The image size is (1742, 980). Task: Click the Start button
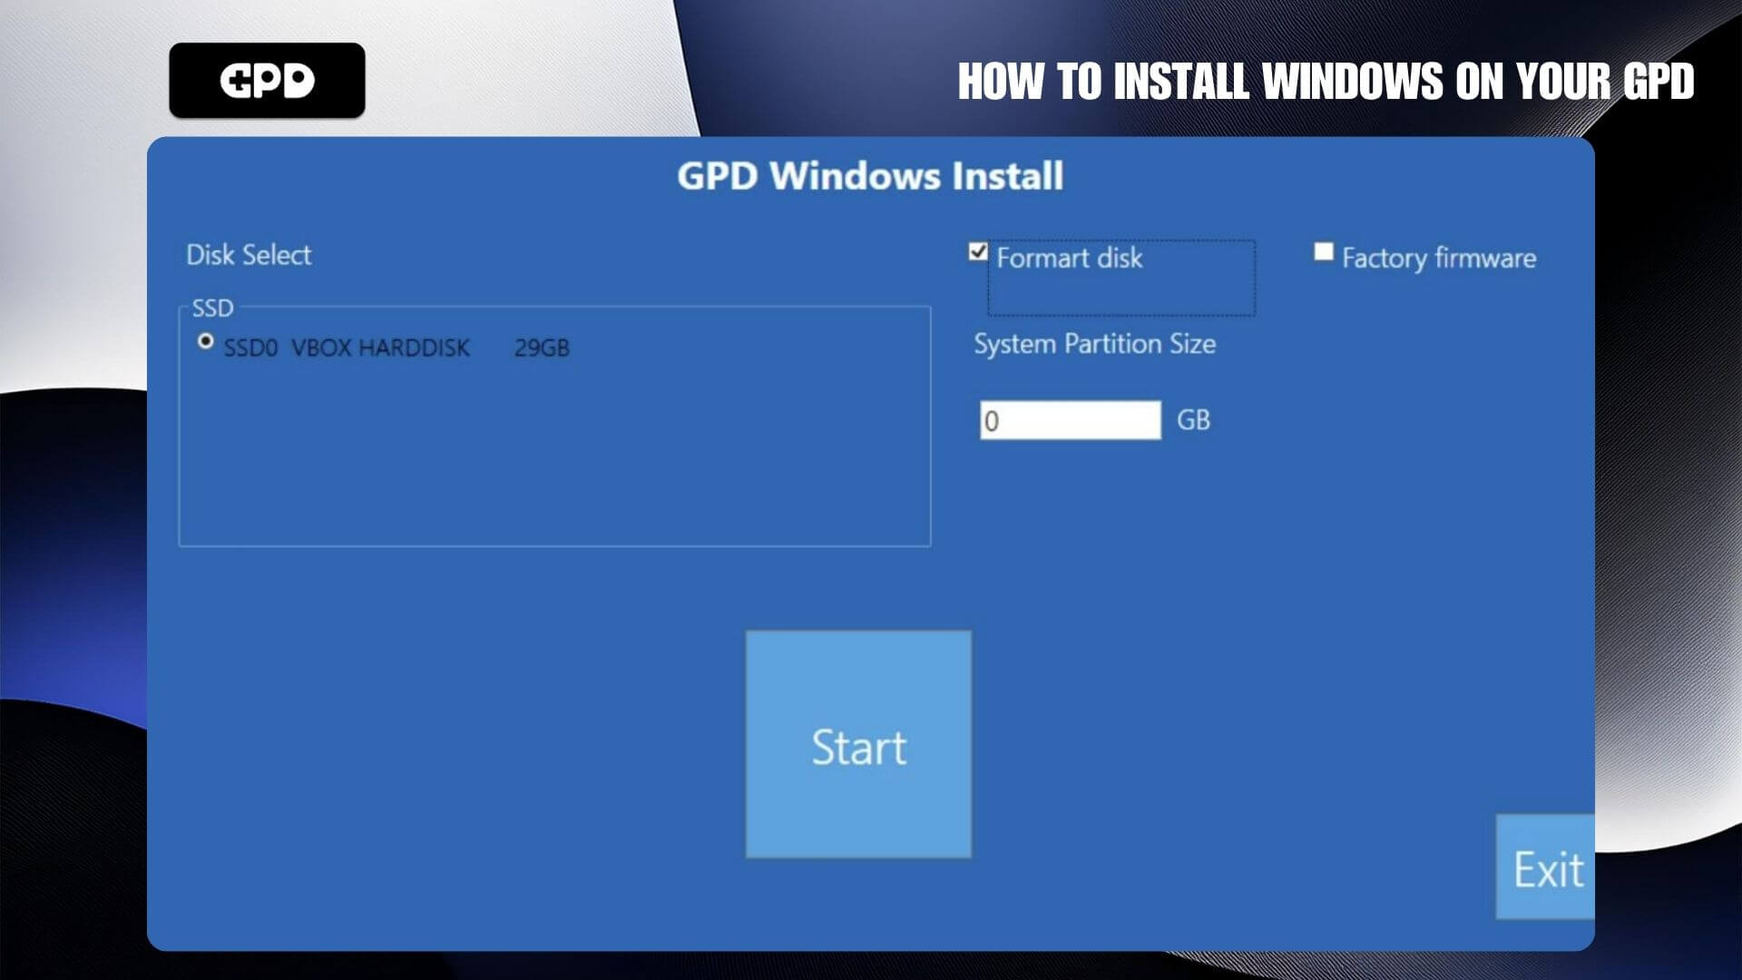tap(858, 745)
